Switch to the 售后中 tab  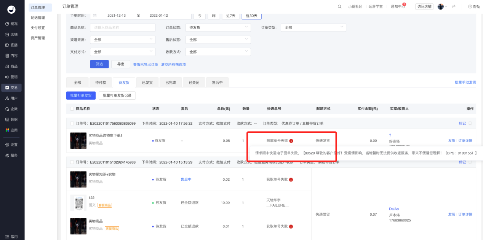pyautogui.click(x=217, y=82)
